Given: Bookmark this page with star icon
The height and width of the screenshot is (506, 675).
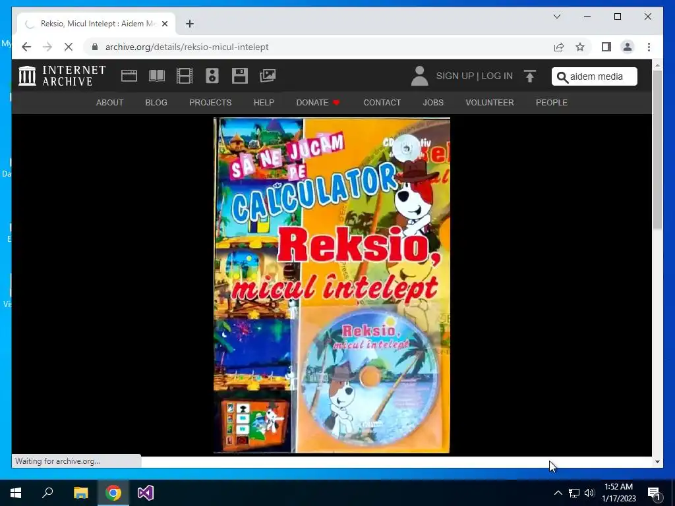Looking at the screenshot, I should point(580,47).
